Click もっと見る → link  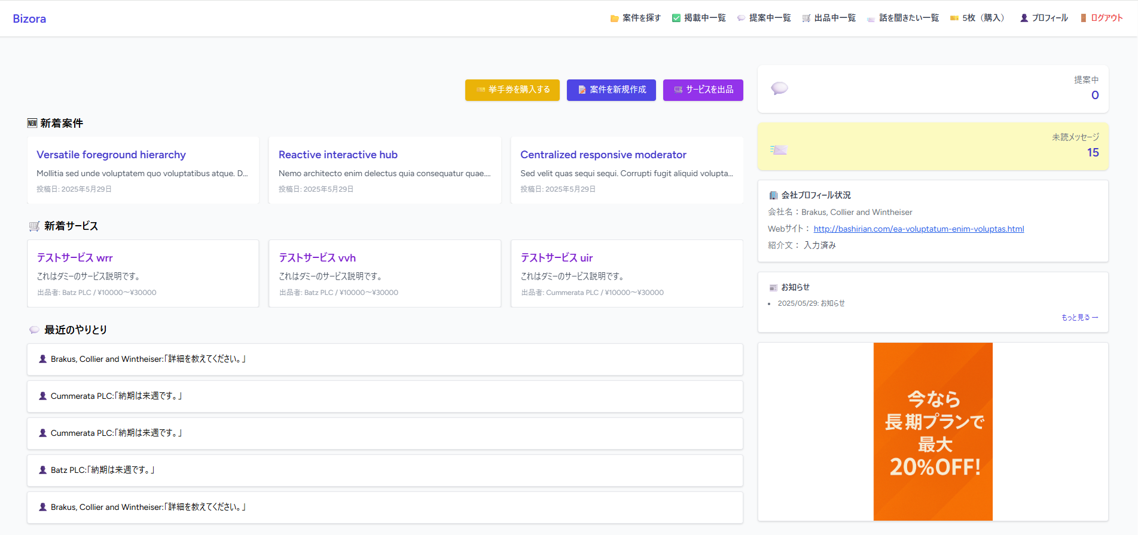(1080, 318)
